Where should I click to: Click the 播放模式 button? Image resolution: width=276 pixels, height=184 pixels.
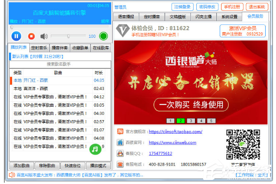(x=98, y=166)
